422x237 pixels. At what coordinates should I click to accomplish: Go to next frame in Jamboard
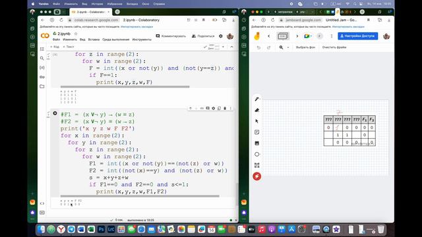(297, 36)
